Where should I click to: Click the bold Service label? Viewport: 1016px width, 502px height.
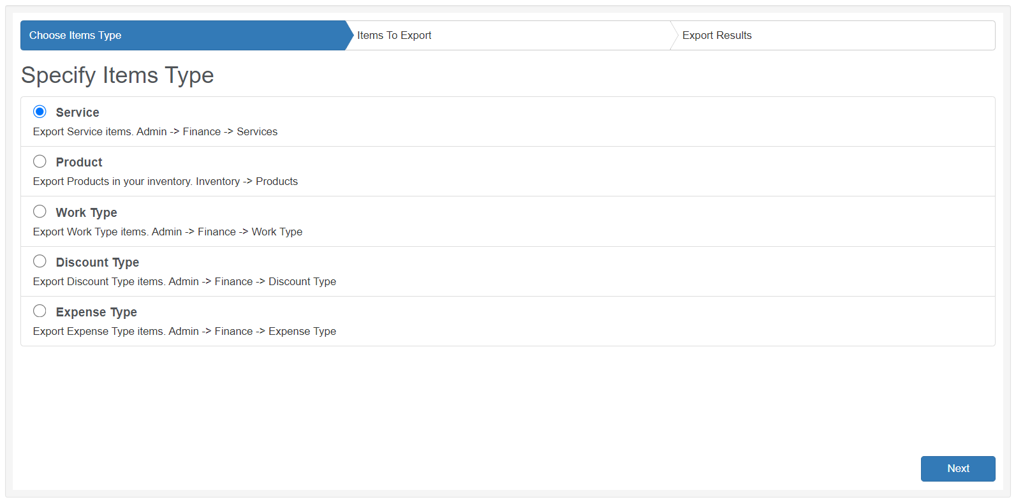[78, 113]
